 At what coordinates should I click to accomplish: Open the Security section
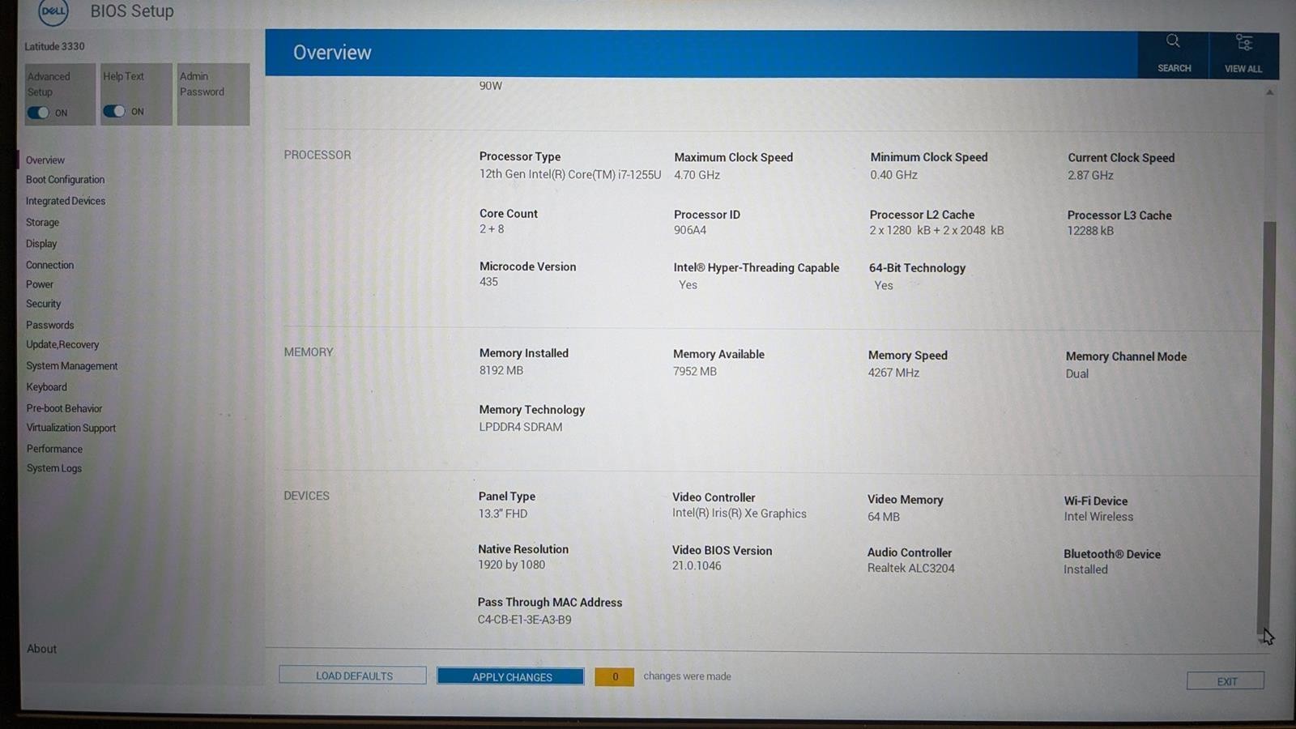[x=44, y=304]
